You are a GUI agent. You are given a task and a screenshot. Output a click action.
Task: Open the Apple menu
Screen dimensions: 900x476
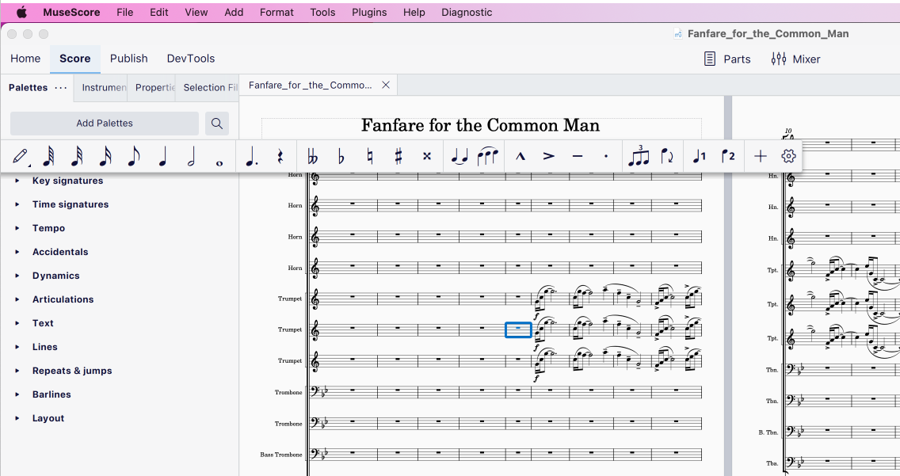[21, 12]
